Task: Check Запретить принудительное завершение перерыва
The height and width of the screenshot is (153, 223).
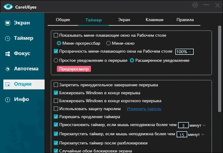Action: (x=56, y=85)
